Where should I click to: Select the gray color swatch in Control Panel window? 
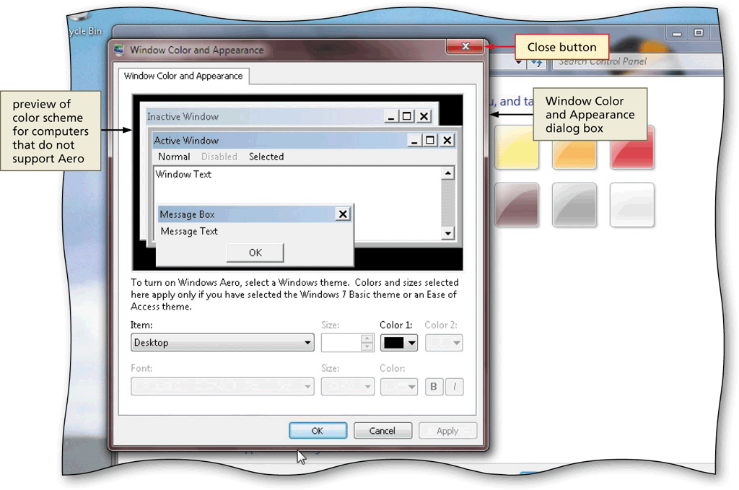pyautogui.click(x=574, y=204)
